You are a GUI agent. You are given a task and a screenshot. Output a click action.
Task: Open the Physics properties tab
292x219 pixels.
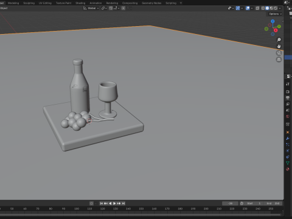tap(288, 151)
